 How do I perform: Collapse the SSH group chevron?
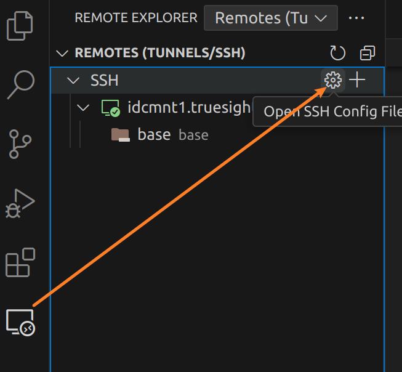[x=74, y=80]
